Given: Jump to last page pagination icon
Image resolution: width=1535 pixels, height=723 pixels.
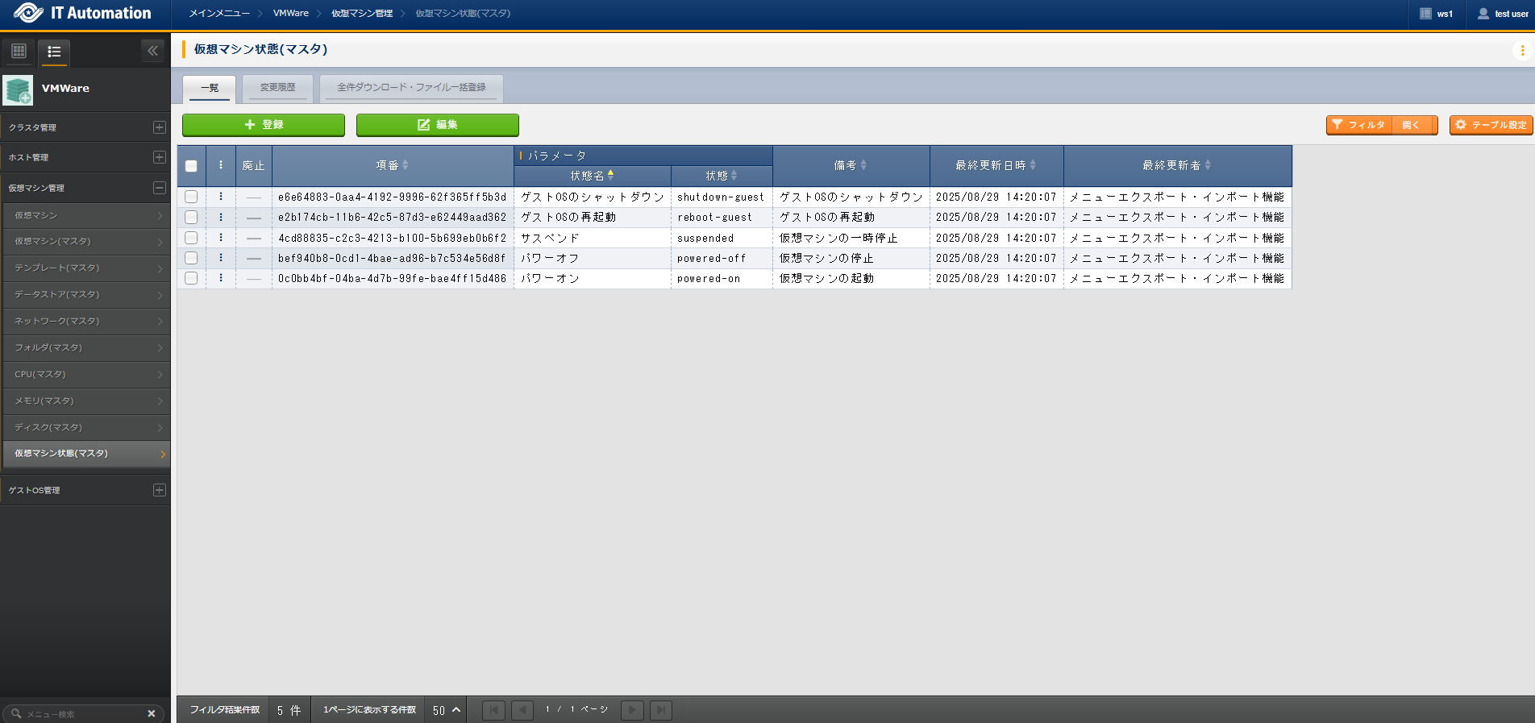Looking at the screenshot, I should click(661, 710).
